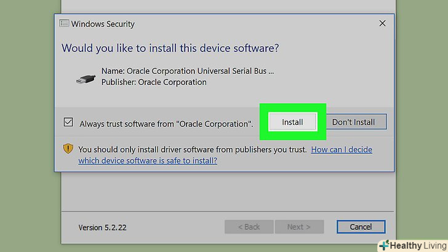
Task: Open the 'How can I decide' help link
Action: [342, 149]
